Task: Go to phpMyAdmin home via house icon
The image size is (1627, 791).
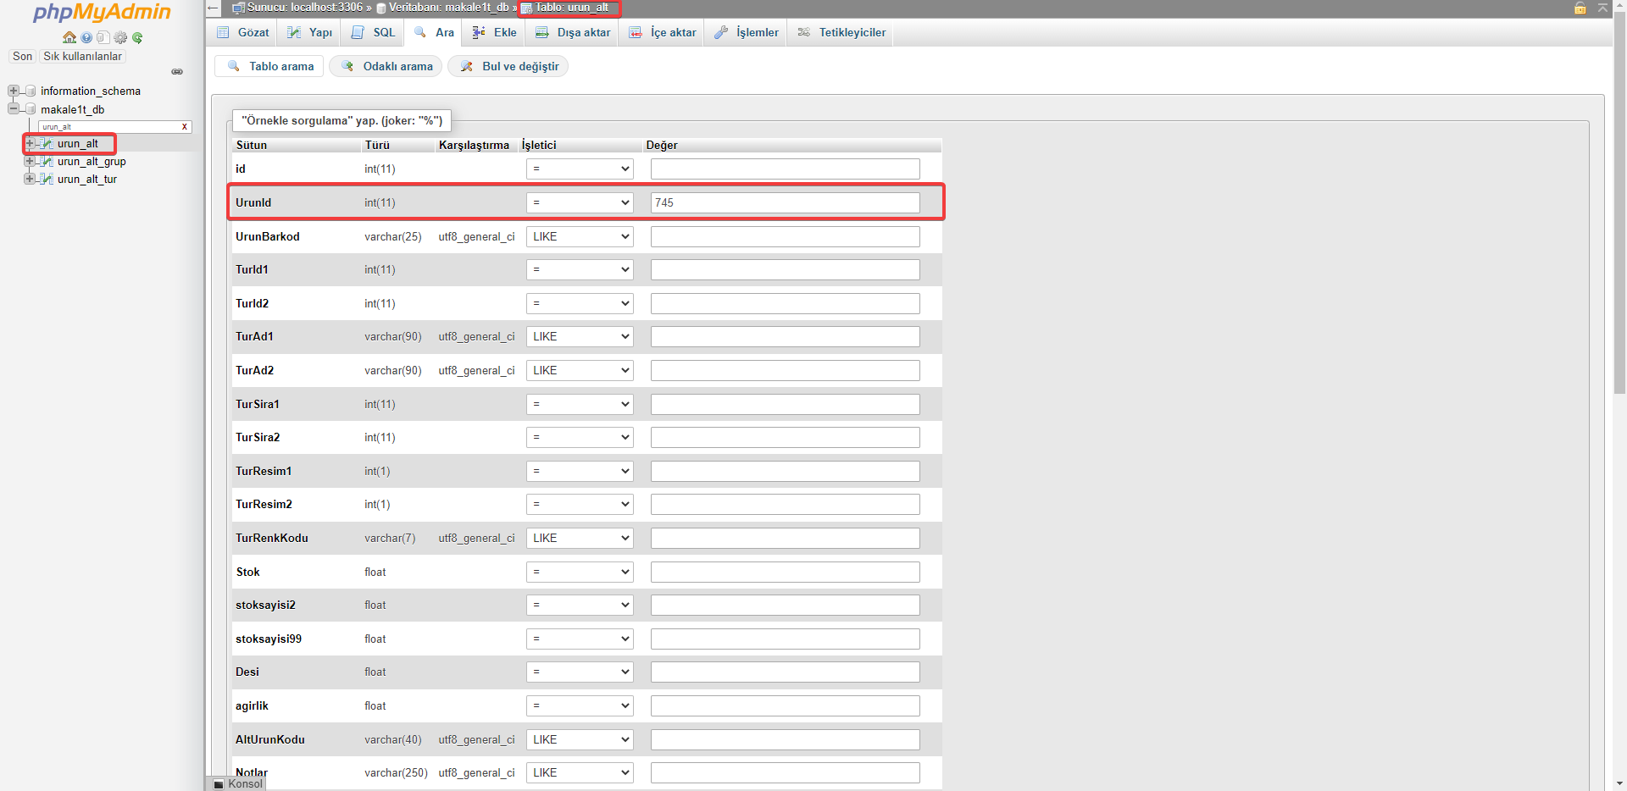Action: click(69, 37)
